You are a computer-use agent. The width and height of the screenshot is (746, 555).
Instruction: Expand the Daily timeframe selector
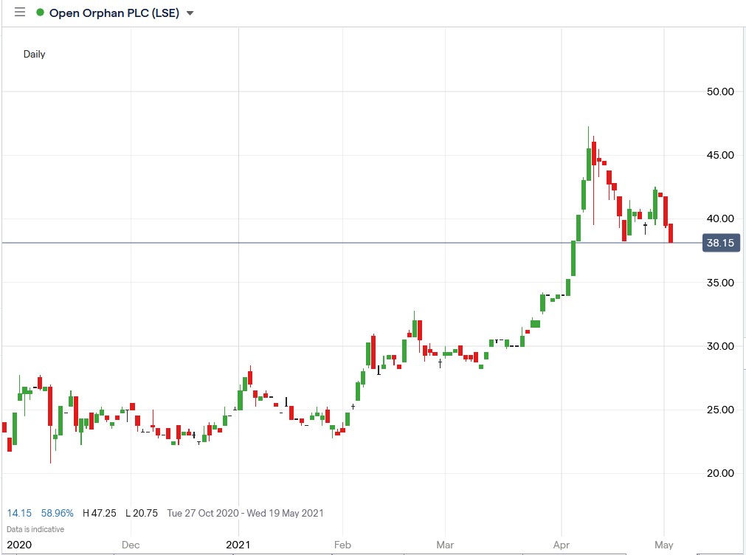pyautogui.click(x=34, y=54)
